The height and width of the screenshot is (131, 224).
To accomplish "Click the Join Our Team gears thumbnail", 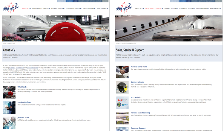I will (x=9, y=123).
